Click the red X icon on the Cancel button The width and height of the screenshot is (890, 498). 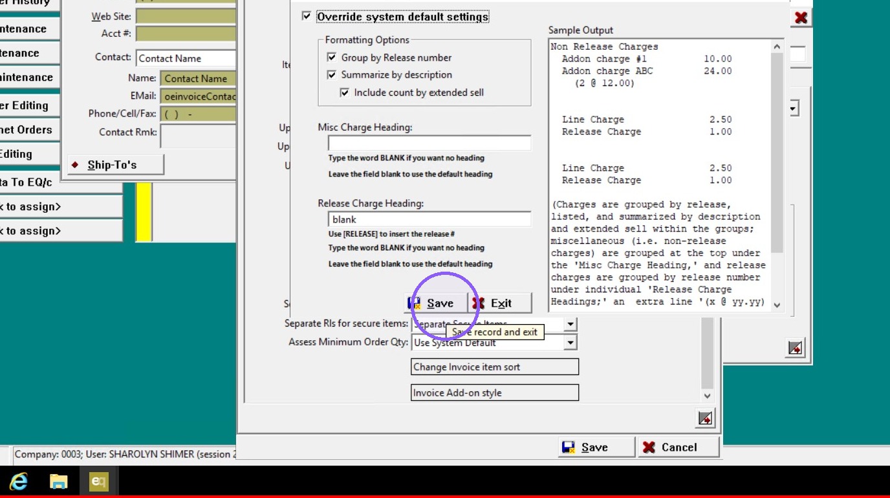[x=649, y=447]
